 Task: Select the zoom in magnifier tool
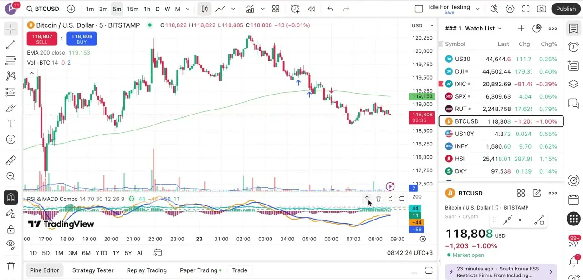(x=11, y=176)
